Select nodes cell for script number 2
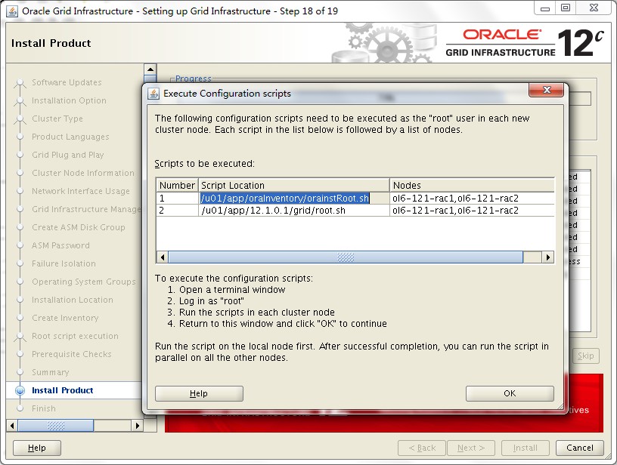Image resolution: width=617 pixels, height=465 pixels. click(472, 211)
